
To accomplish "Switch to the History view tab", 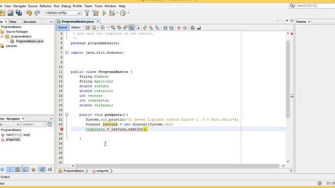I will tap(76, 28).
